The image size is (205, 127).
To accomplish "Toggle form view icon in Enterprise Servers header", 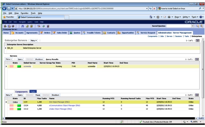I will click(x=197, y=40).
